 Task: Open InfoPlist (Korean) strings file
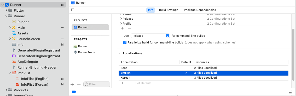tap(34, 84)
